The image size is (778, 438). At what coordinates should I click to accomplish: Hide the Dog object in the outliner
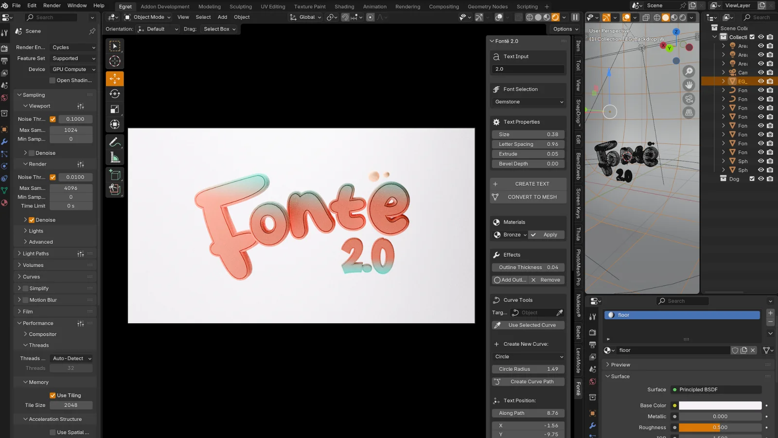pos(760,179)
